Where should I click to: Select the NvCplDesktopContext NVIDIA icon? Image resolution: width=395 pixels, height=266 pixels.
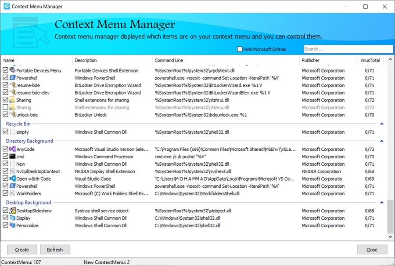12,171
